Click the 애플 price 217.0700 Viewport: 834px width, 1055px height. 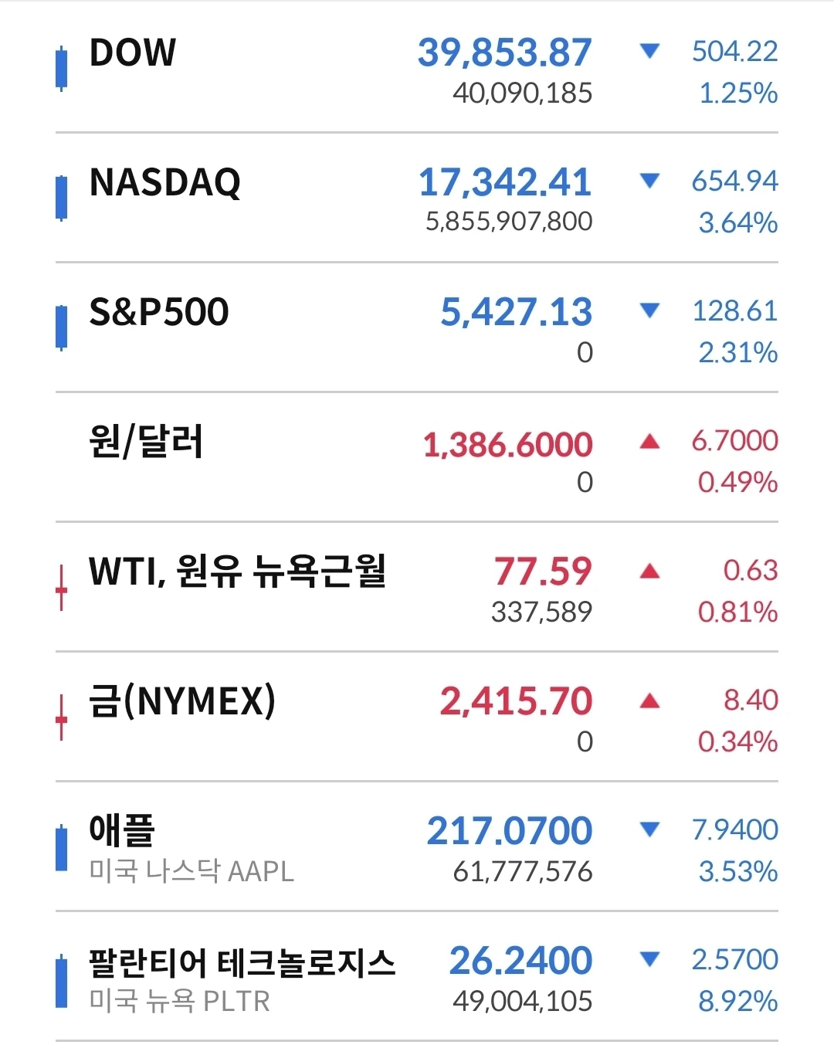[510, 831]
